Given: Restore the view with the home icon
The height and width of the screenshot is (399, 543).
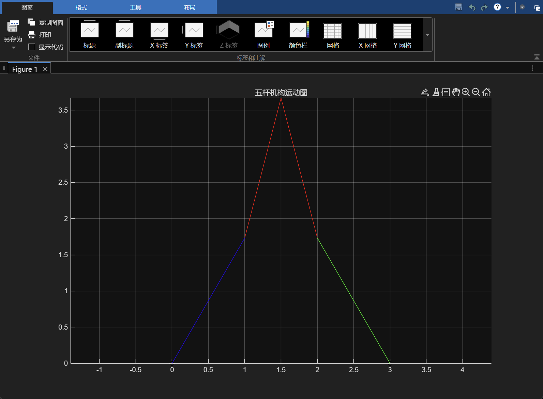Looking at the screenshot, I should click(486, 92).
